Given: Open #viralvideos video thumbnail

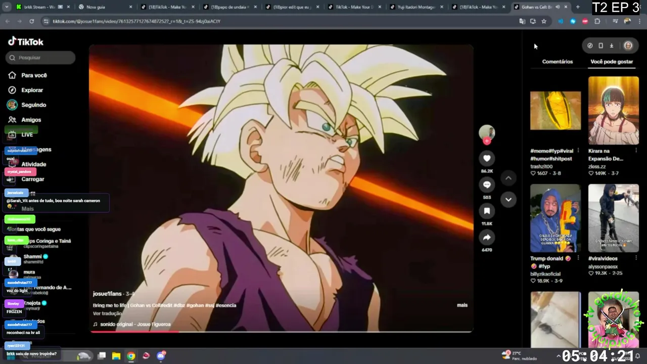Looking at the screenshot, I should [x=613, y=218].
